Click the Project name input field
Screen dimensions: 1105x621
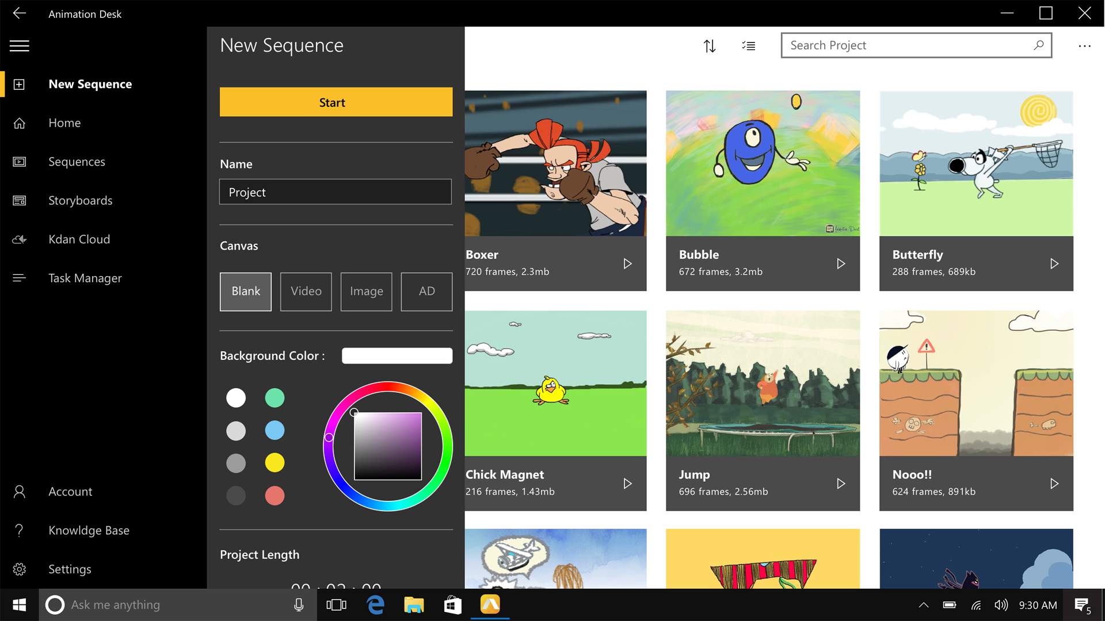pos(335,192)
